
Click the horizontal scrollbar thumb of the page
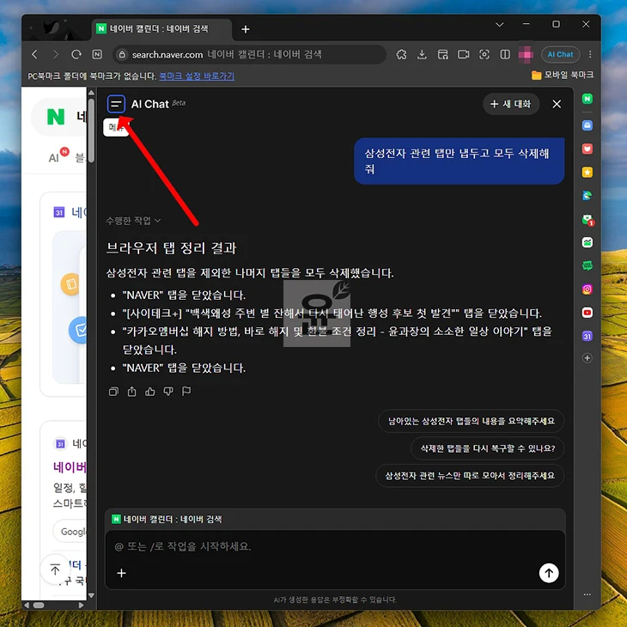click(39, 605)
